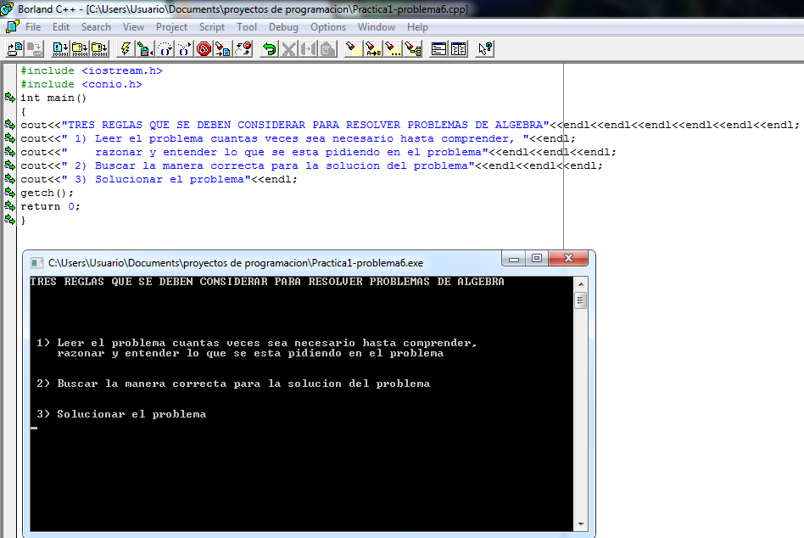Screen dimensions: 804x538
Task: Activate the context-sensitive Help pointer icon
Action: (x=483, y=48)
